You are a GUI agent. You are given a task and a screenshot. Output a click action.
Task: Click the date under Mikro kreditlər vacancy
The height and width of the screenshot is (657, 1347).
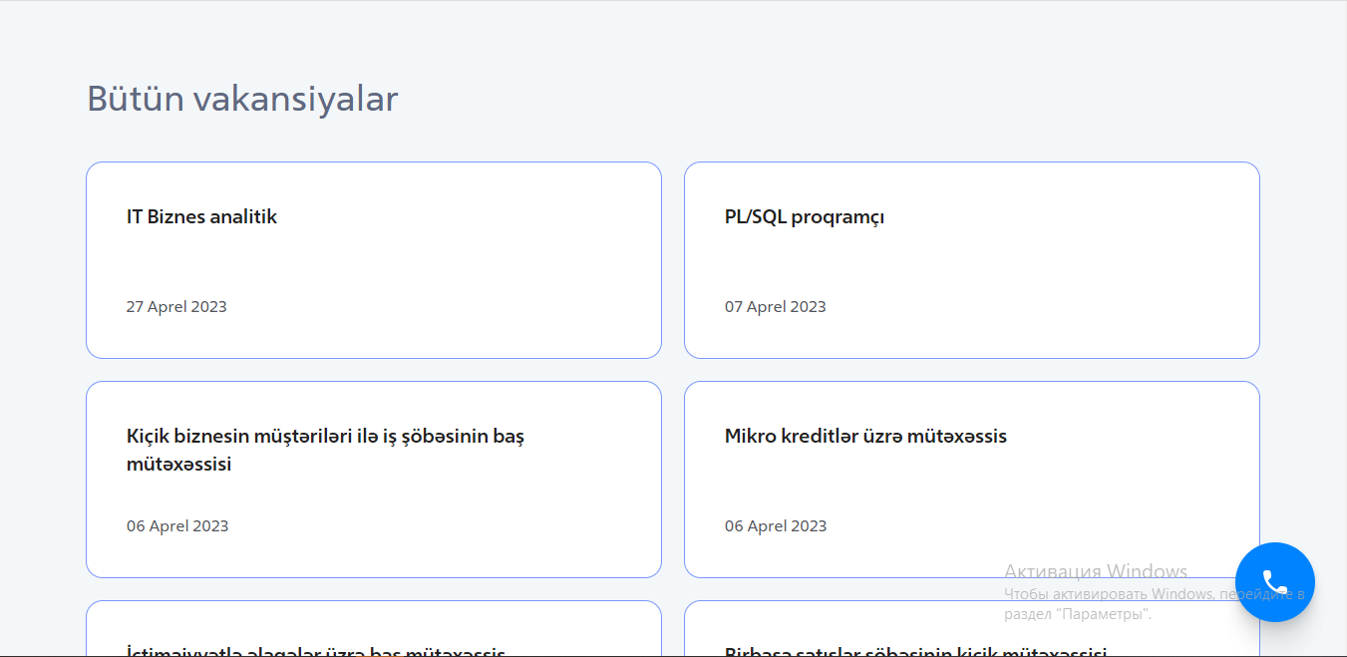coord(776,525)
